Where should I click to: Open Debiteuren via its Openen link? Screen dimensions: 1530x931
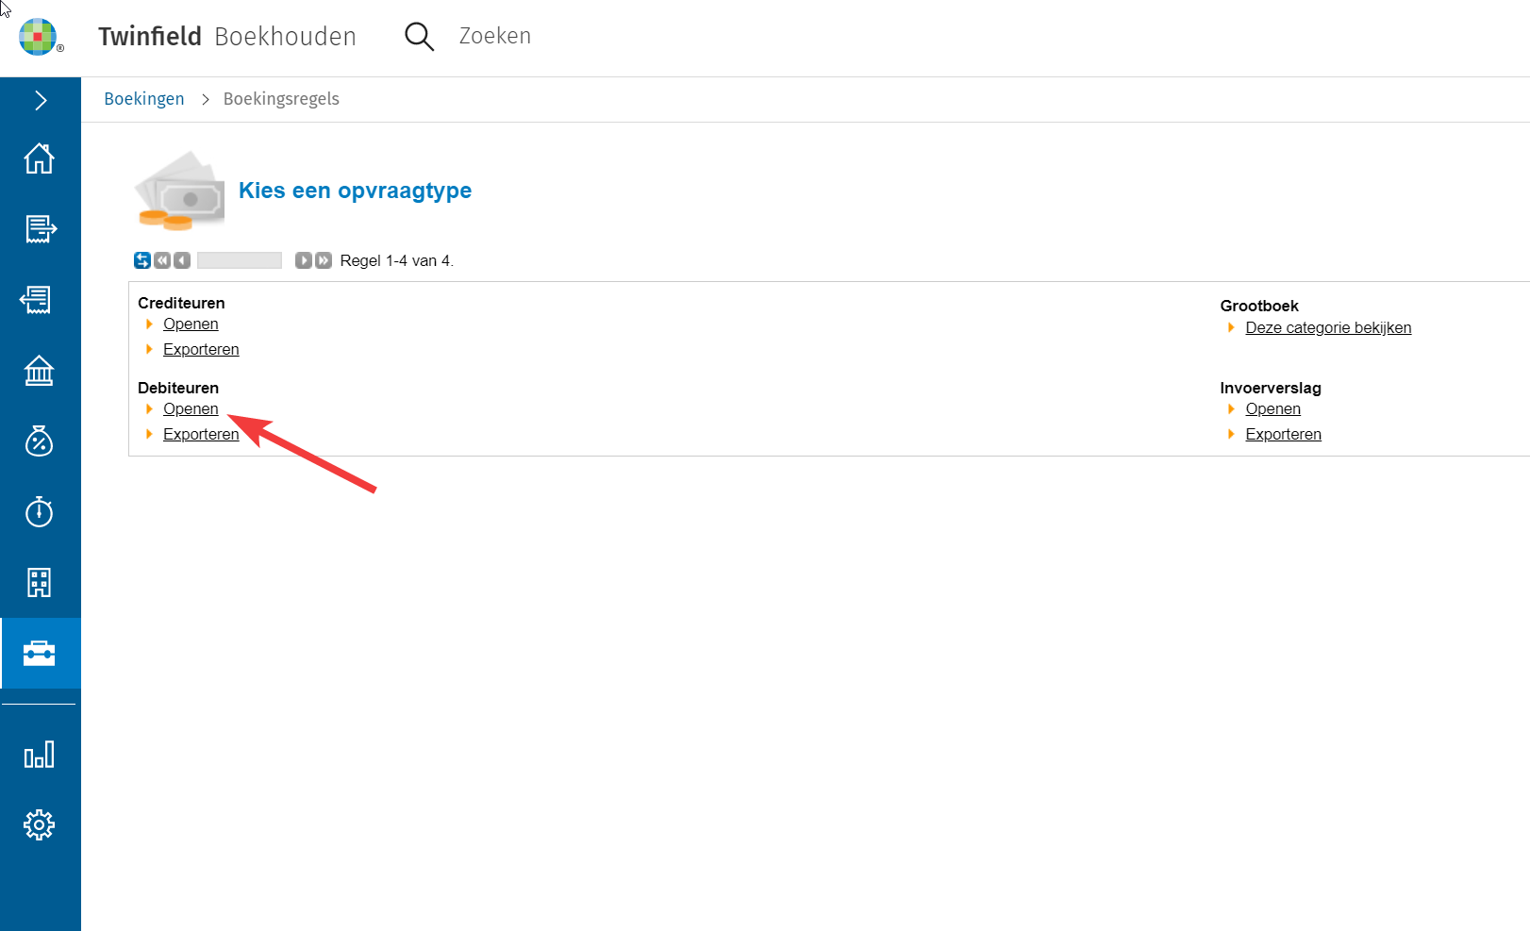pyautogui.click(x=191, y=408)
